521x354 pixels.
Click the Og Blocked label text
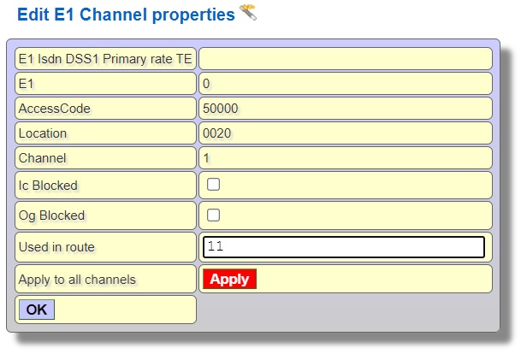(x=51, y=215)
